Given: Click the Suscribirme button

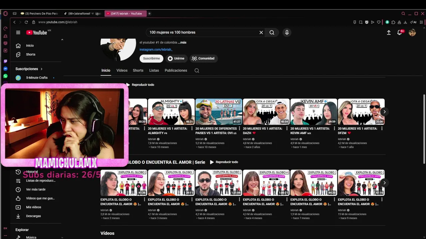Looking at the screenshot, I should tap(151, 58).
